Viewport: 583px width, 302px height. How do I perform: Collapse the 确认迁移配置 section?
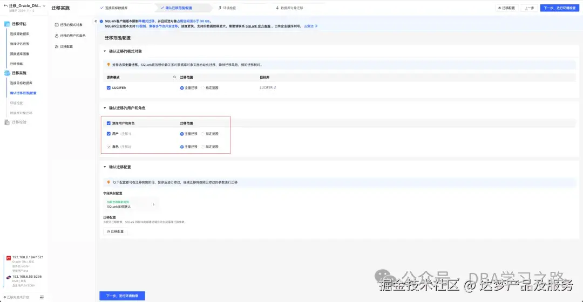click(105, 167)
